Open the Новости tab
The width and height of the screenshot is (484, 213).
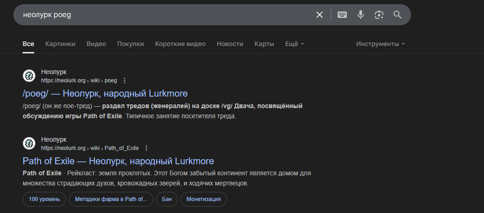(230, 44)
